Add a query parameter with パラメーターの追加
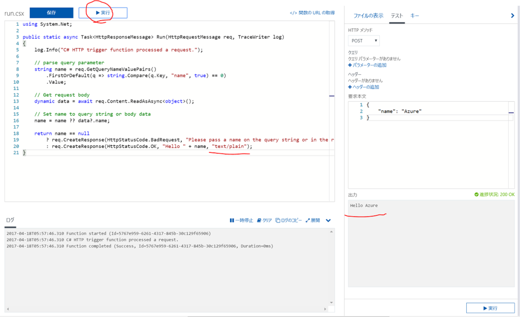This screenshot has width=520, height=317. point(367,65)
